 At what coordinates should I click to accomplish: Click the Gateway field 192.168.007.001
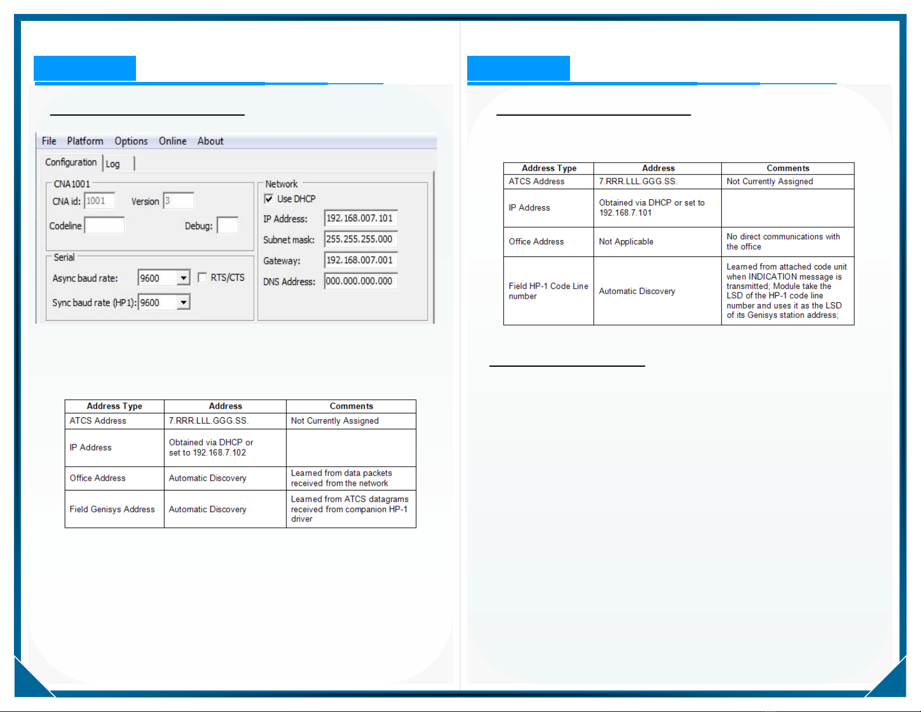(361, 260)
